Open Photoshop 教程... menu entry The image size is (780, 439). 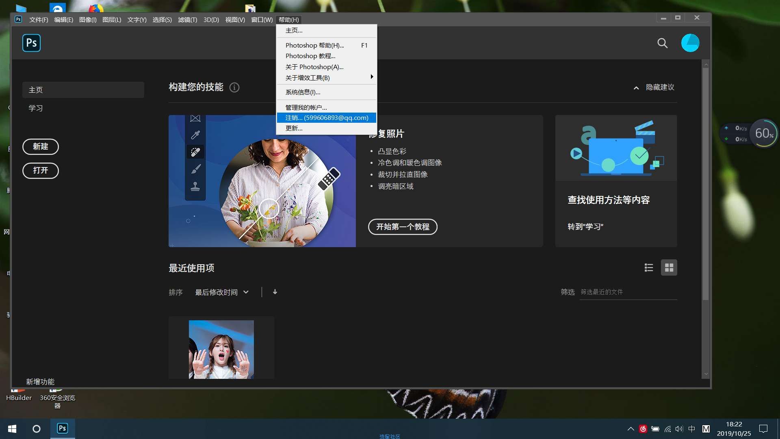[x=327, y=56]
